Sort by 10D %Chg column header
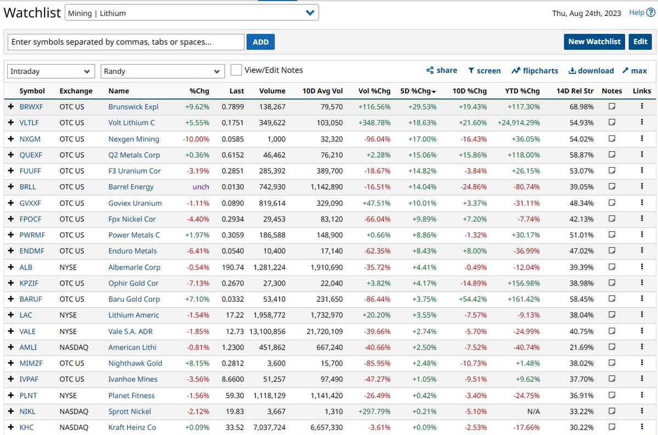Image resolution: width=658 pixels, height=435 pixels. point(470,91)
